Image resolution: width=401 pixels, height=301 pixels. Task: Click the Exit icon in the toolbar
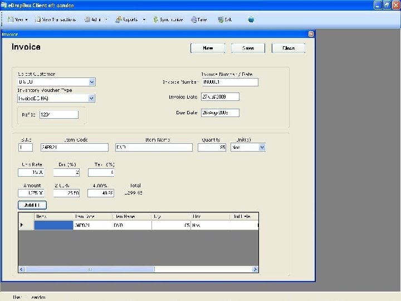(x=221, y=20)
